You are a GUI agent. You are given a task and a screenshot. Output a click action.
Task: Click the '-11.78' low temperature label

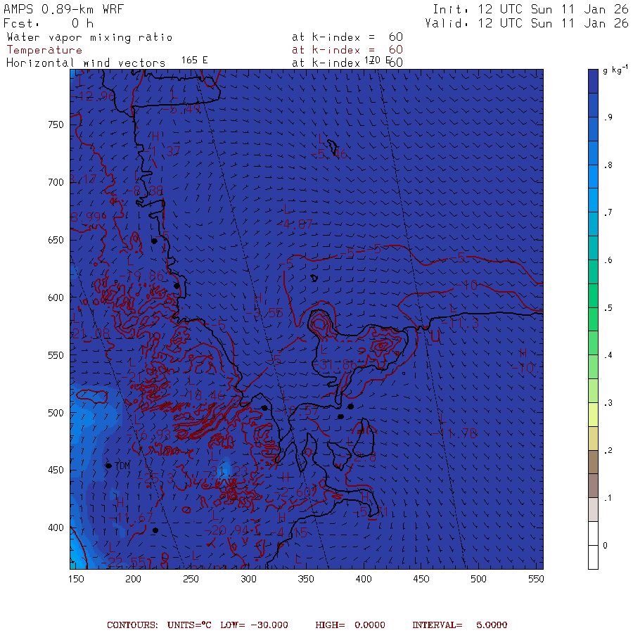454,433
